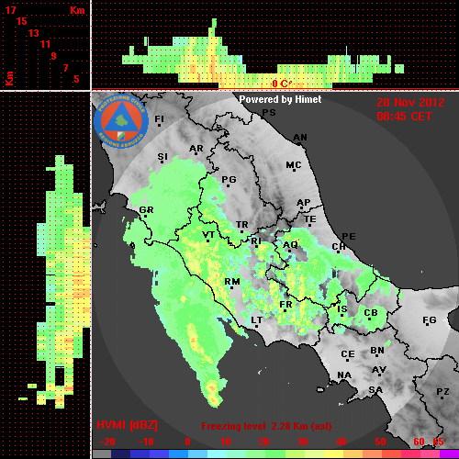This screenshot has width=459, height=459.
Task: Click the '13' km altitude label
Action: point(34,33)
